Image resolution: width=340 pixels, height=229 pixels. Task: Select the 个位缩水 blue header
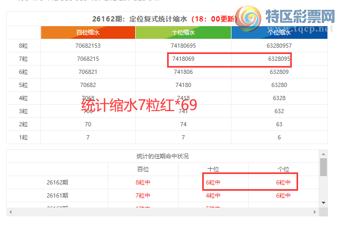279,32
